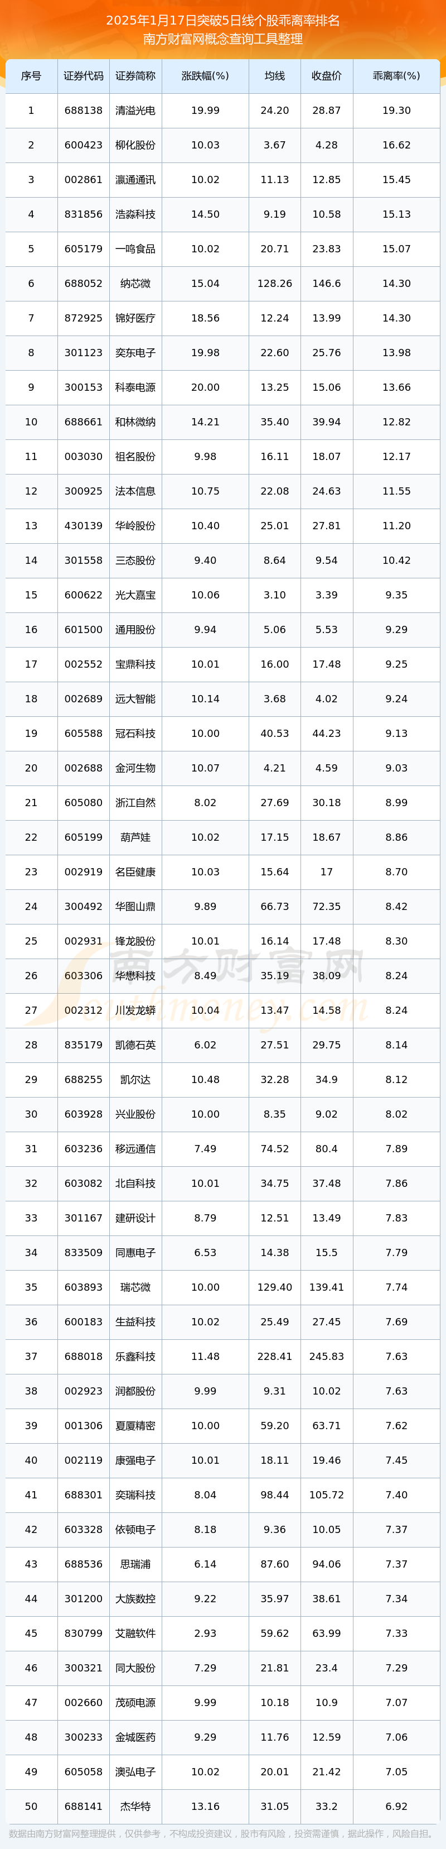The height and width of the screenshot is (1849, 446).
Task: Select stock code 688138
Action: pyautogui.click(x=83, y=111)
